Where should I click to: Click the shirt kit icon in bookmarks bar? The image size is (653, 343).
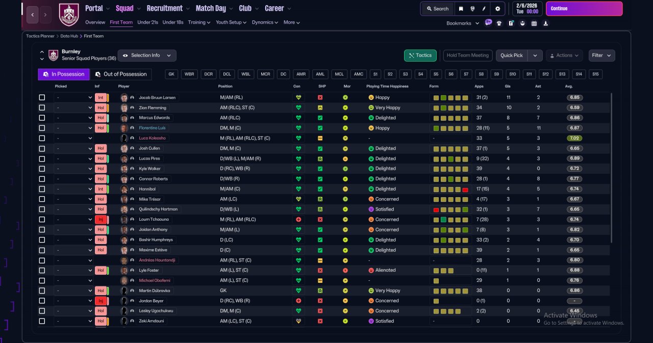pos(499,23)
